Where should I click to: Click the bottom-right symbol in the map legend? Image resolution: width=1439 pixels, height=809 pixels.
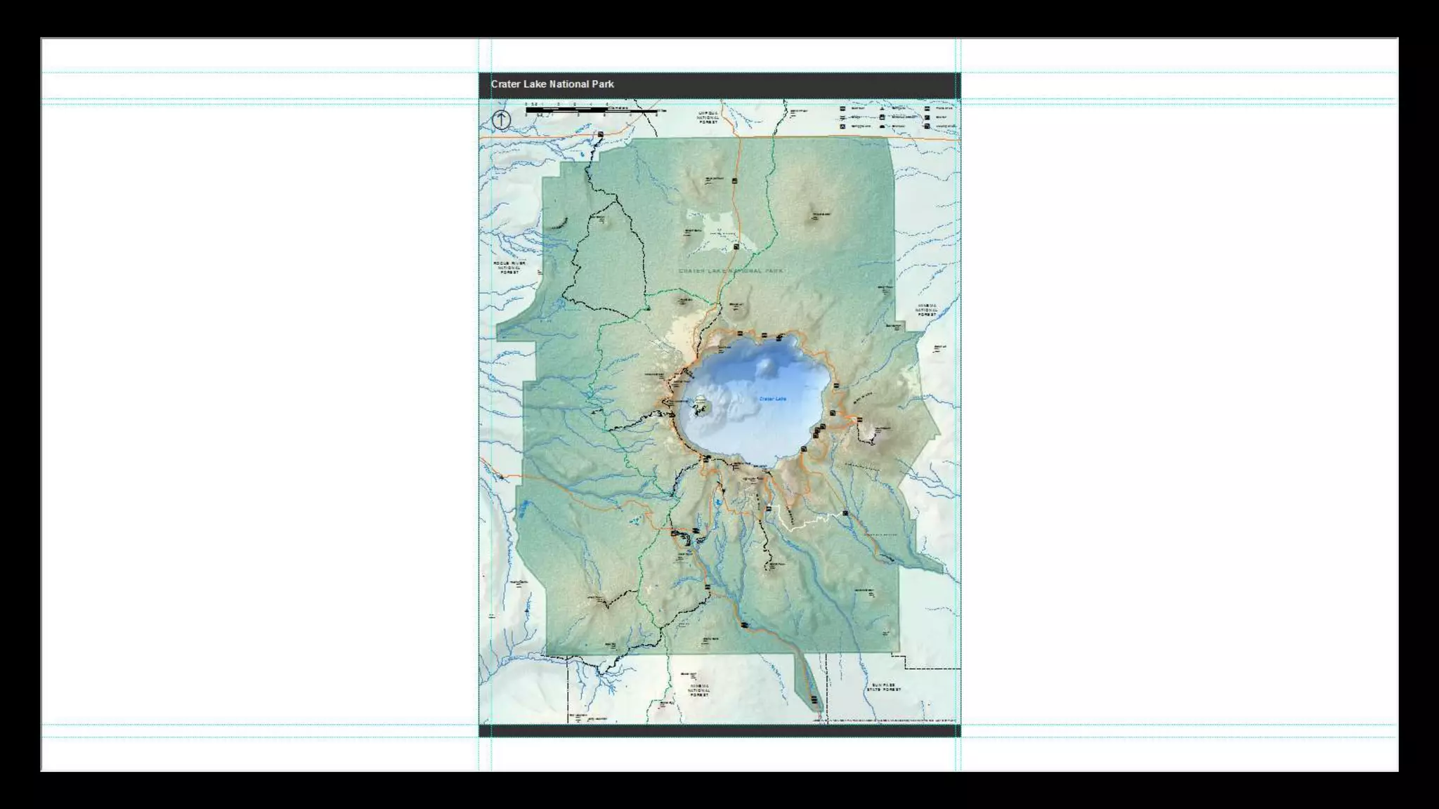pos(927,126)
